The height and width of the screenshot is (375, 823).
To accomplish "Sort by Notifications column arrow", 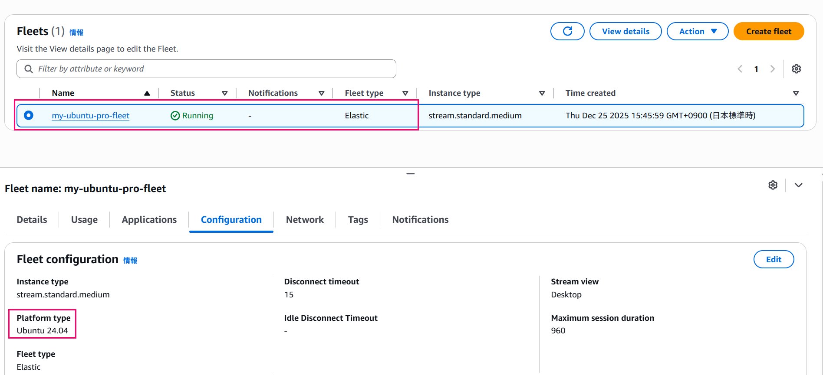I will coord(321,93).
